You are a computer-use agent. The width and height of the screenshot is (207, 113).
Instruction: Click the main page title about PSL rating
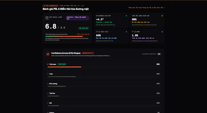click(x=66, y=9)
